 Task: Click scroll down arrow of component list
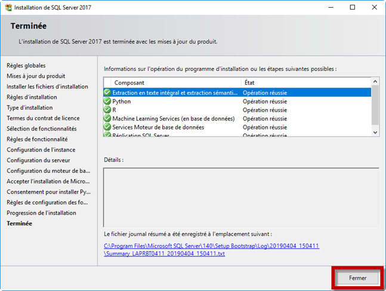375,132
